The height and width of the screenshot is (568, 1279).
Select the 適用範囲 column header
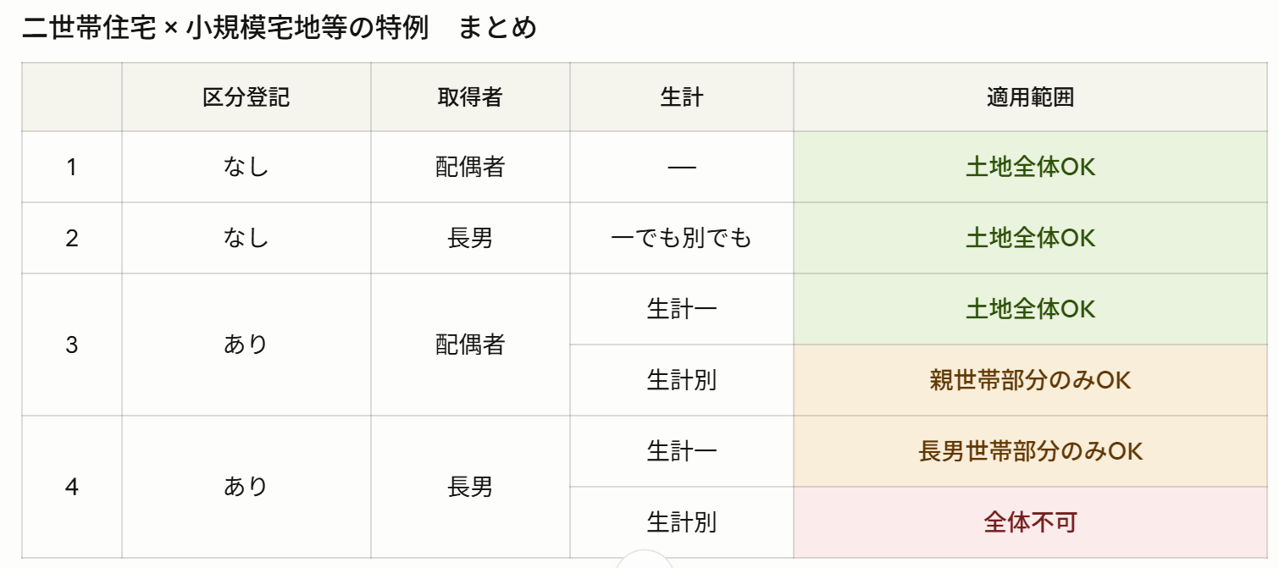click(x=1030, y=97)
